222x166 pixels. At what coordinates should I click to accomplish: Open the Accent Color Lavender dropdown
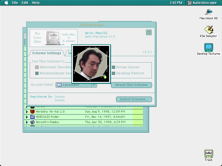point(76,85)
